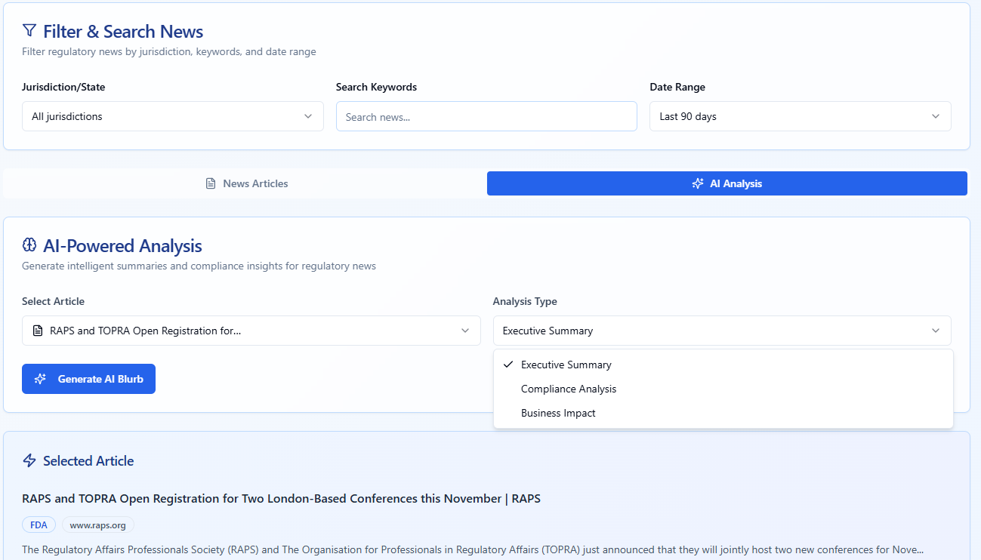This screenshot has height=560, width=981.
Task: Click the document icon in News Articles tab
Action: (211, 183)
